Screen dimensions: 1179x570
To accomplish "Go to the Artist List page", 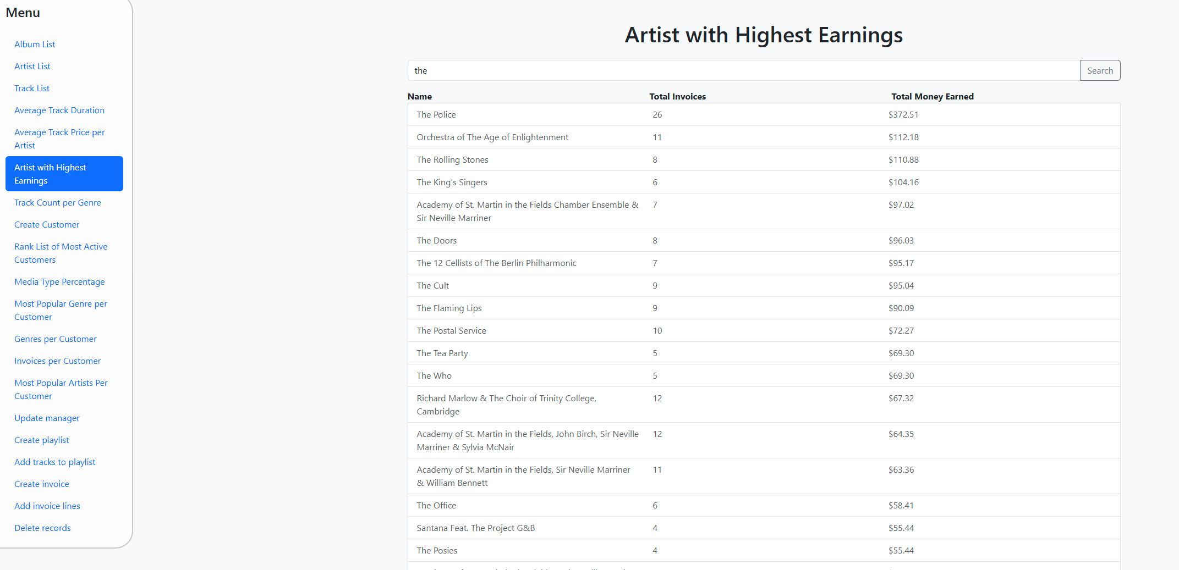I will coord(32,66).
